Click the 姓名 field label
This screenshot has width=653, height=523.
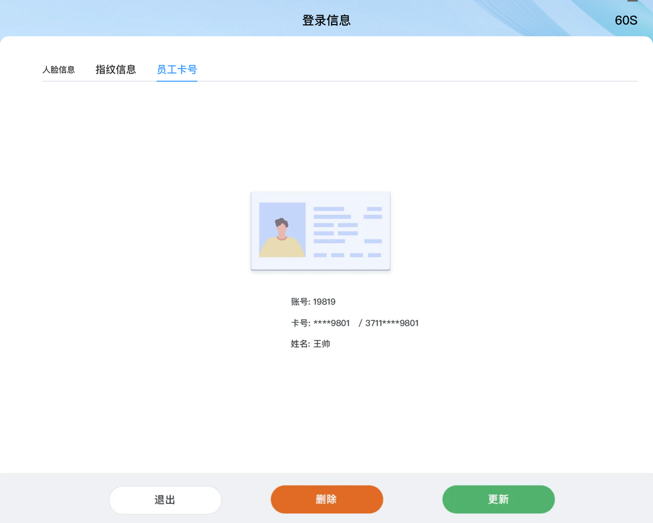(x=300, y=344)
